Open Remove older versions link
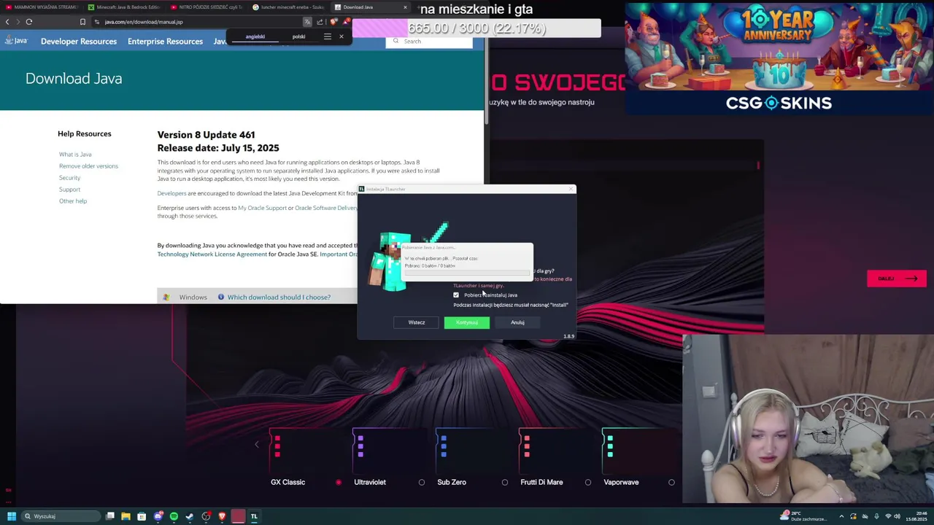Image resolution: width=934 pixels, height=525 pixels. click(88, 166)
